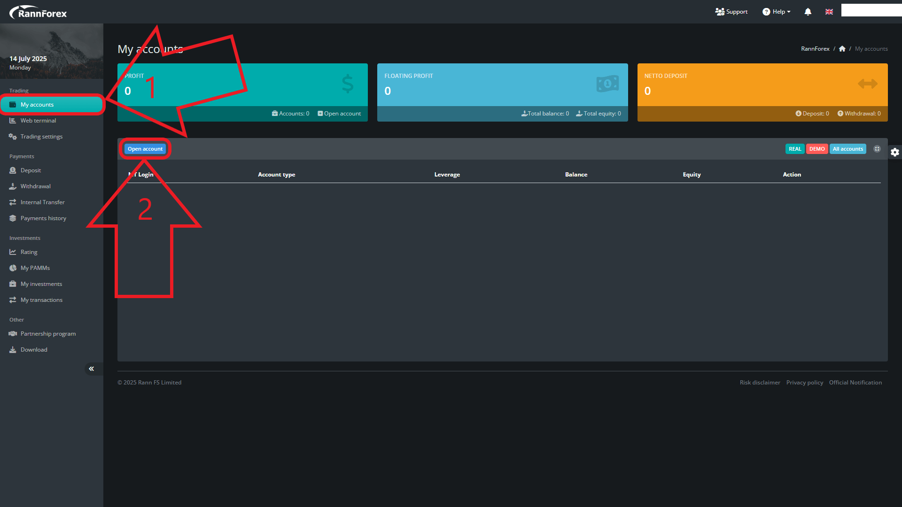The height and width of the screenshot is (507, 902).
Task: Click the arrows icon in Netto Deposit card
Action: 868,84
